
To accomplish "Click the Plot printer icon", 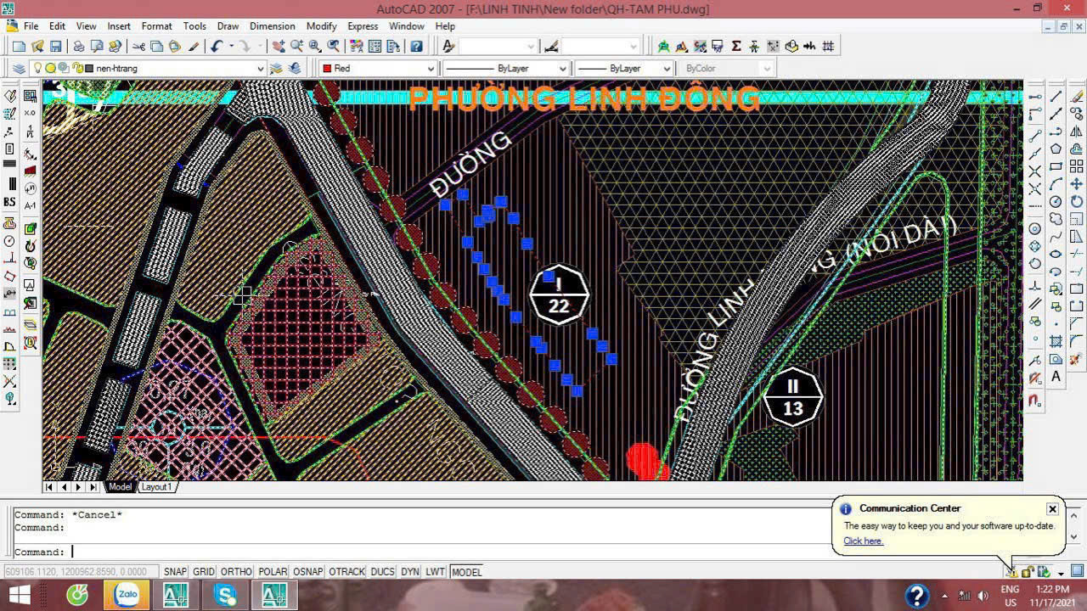I will (x=78, y=47).
